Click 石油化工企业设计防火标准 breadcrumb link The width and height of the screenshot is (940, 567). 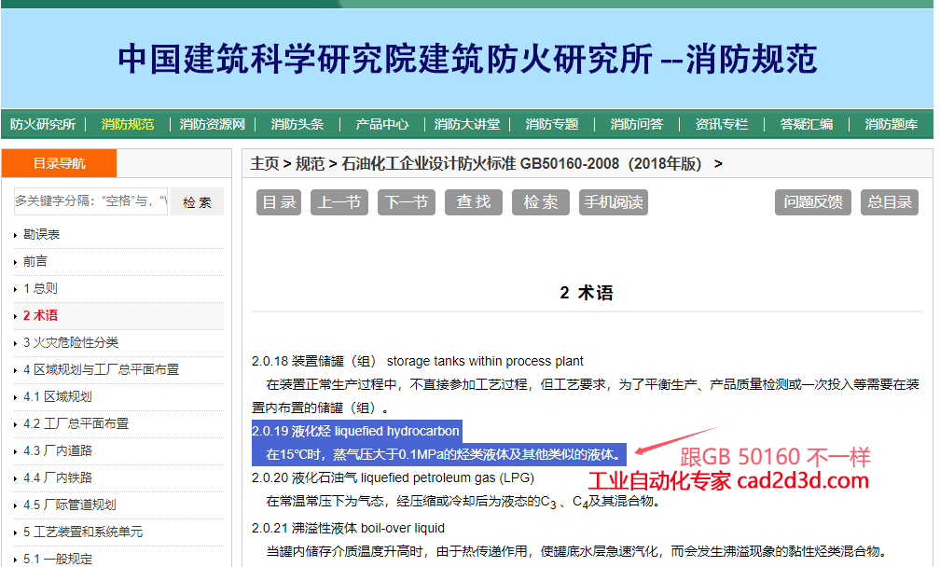point(521,163)
